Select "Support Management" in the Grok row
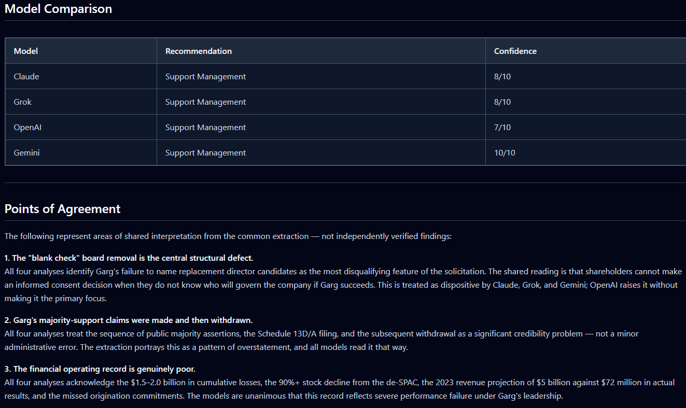Image resolution: width=686 pixels, height=408 pixels. pos(206,102)
